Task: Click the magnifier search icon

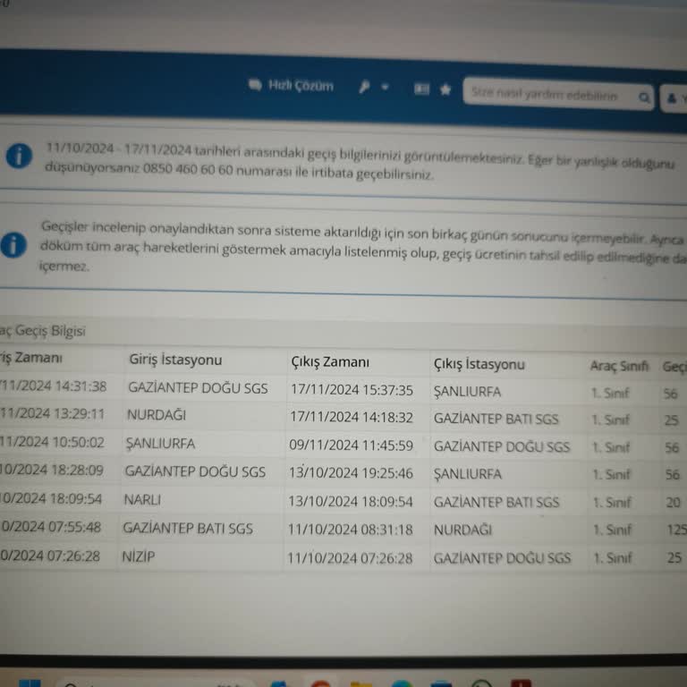Action: 644,98
